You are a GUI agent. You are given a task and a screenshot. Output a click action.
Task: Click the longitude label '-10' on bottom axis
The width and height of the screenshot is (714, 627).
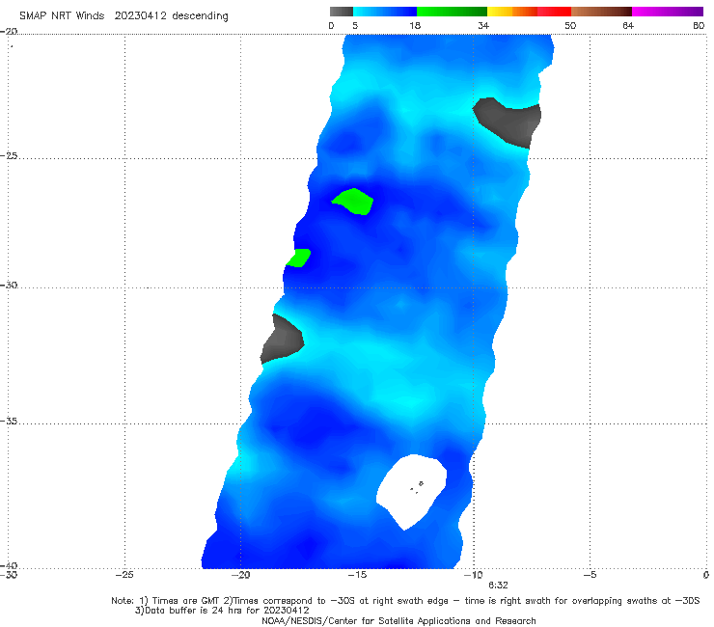[473, 575]
